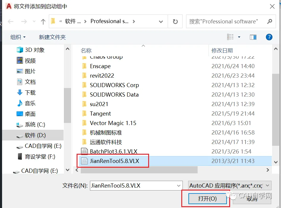The width and height of the screenshot is (281, 208).
Task: Click the back navigation arrow
Action: pyautogui.click(x=11, y=22)
